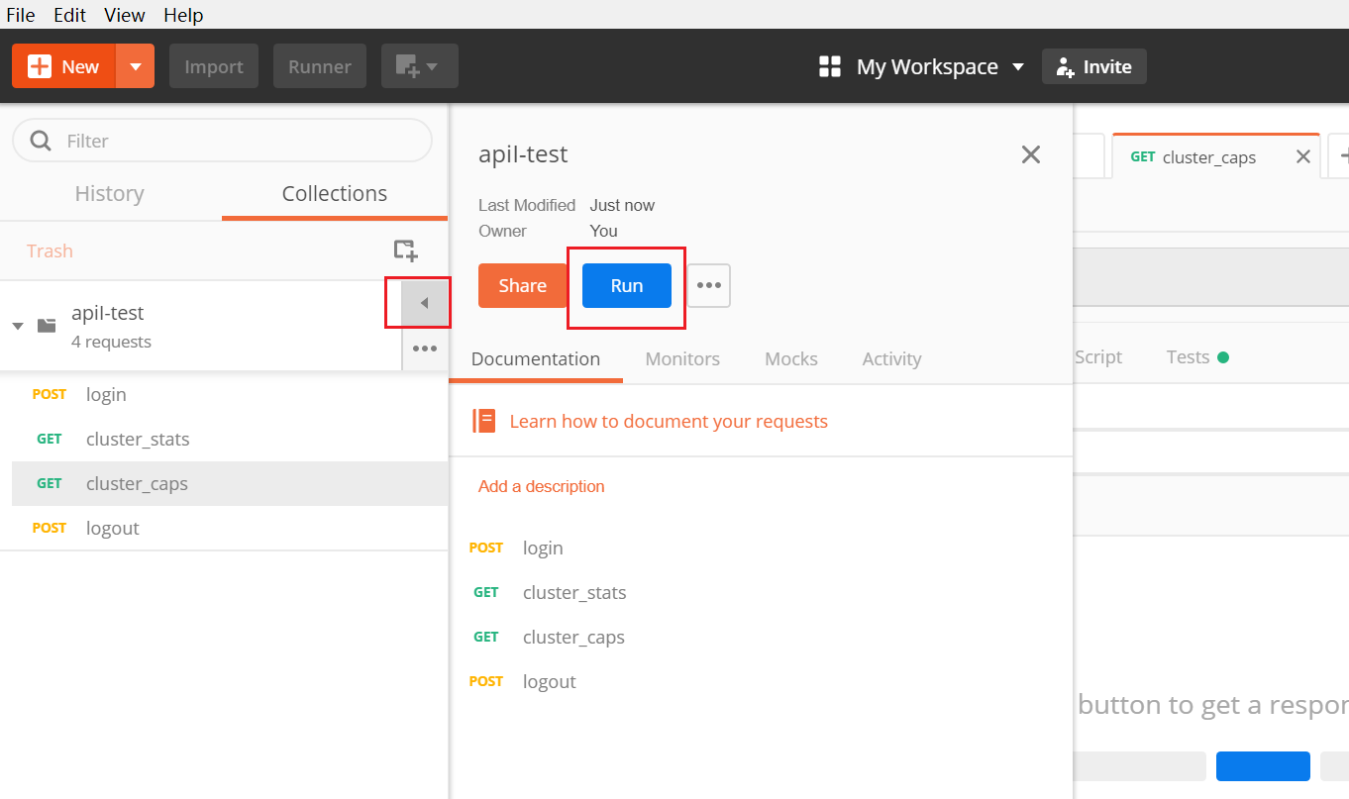Viewport: 1349px width, 799px height.
Task: Open login in the documentation list
Action: (543, 548)
